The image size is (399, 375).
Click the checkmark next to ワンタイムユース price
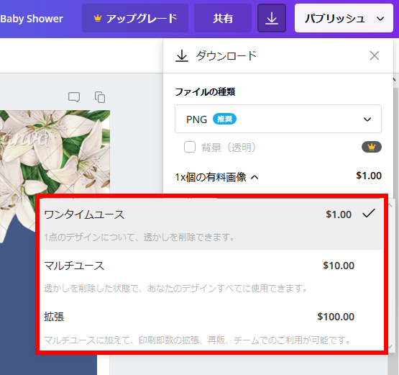369,213
